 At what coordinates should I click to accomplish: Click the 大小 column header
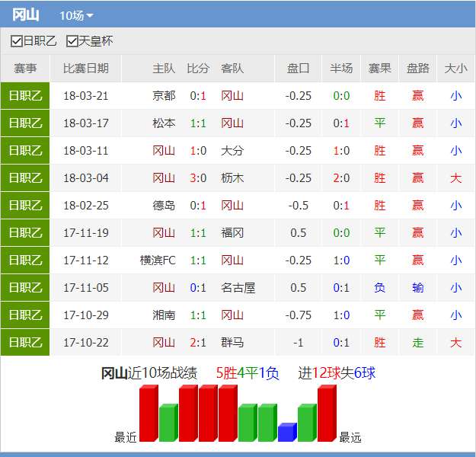click(x=455, y=69)
